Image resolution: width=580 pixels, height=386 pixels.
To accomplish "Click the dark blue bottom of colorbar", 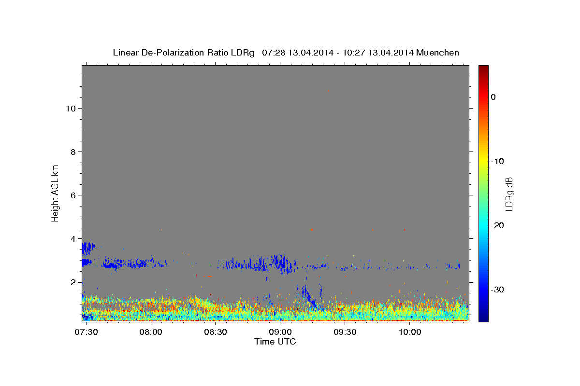I will pyautogui.click(x=483, y=317).
